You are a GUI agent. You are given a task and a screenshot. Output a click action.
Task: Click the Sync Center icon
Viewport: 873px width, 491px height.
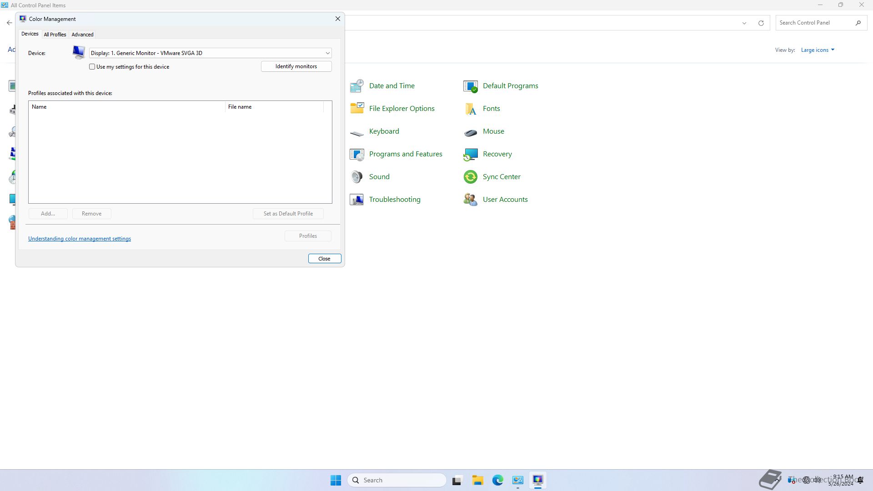point(471,177)
